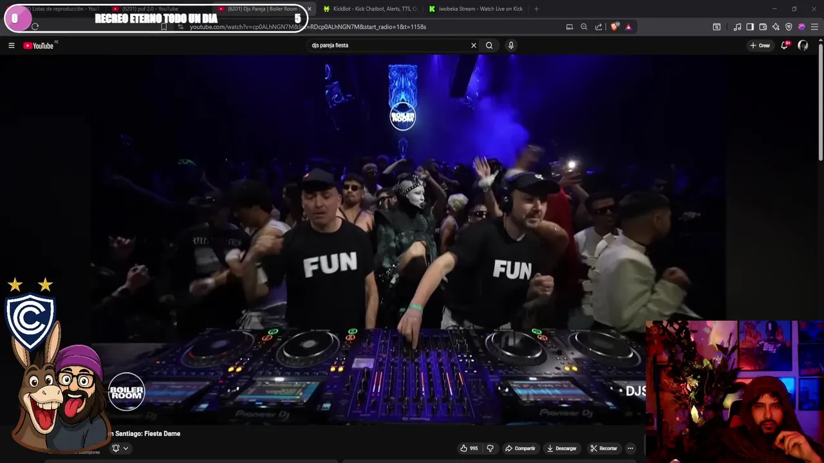Switch to the iwobeka Stream Kick tab
824x463 pixels.
click(476, 9)
